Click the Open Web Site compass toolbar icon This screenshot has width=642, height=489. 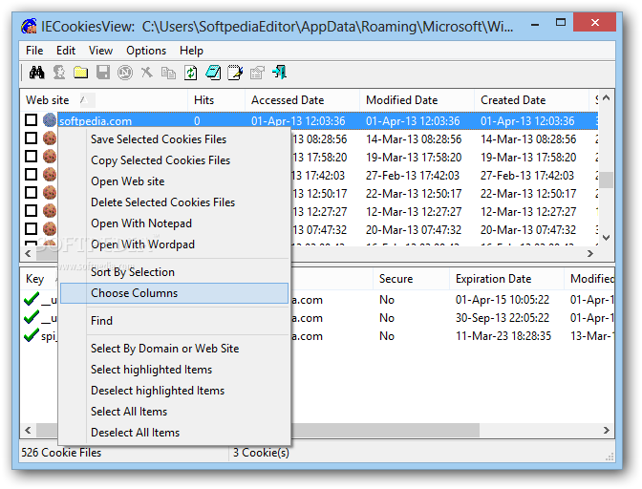[125, 73]
